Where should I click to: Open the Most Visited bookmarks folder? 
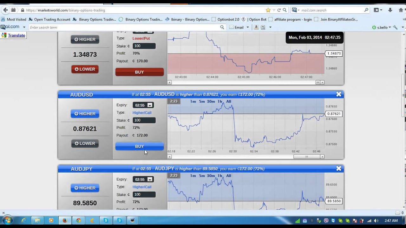tap(14, 19)
